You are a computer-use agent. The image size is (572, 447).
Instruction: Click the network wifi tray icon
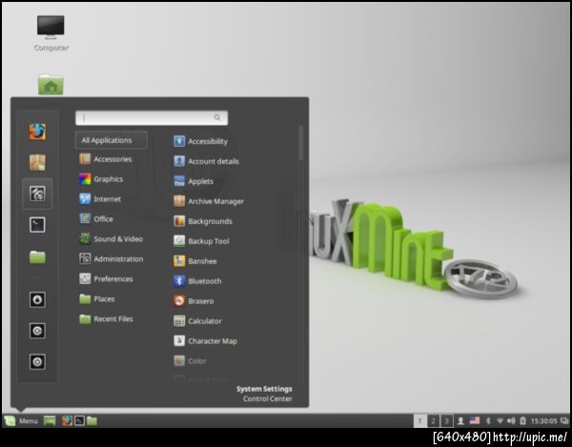[500, 420]
